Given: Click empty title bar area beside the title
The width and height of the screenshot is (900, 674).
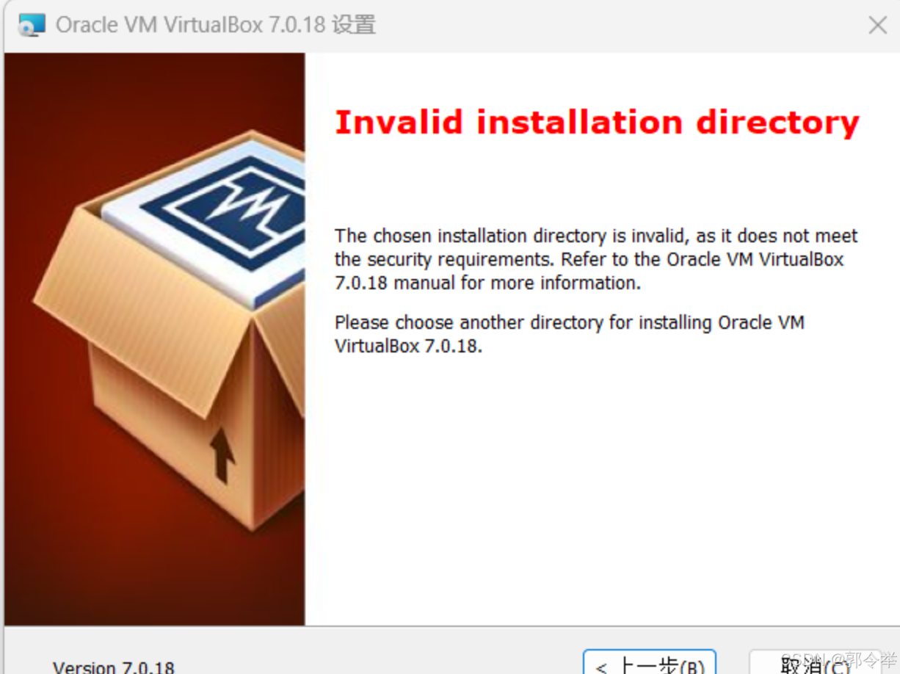Looking at the screenshot, I should click(x=617, y=25).
